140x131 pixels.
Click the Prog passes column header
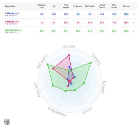point(66,6)
